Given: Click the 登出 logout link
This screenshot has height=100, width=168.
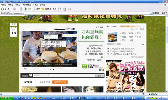Looking at the screenshot, I should click(x=142, y=29).
